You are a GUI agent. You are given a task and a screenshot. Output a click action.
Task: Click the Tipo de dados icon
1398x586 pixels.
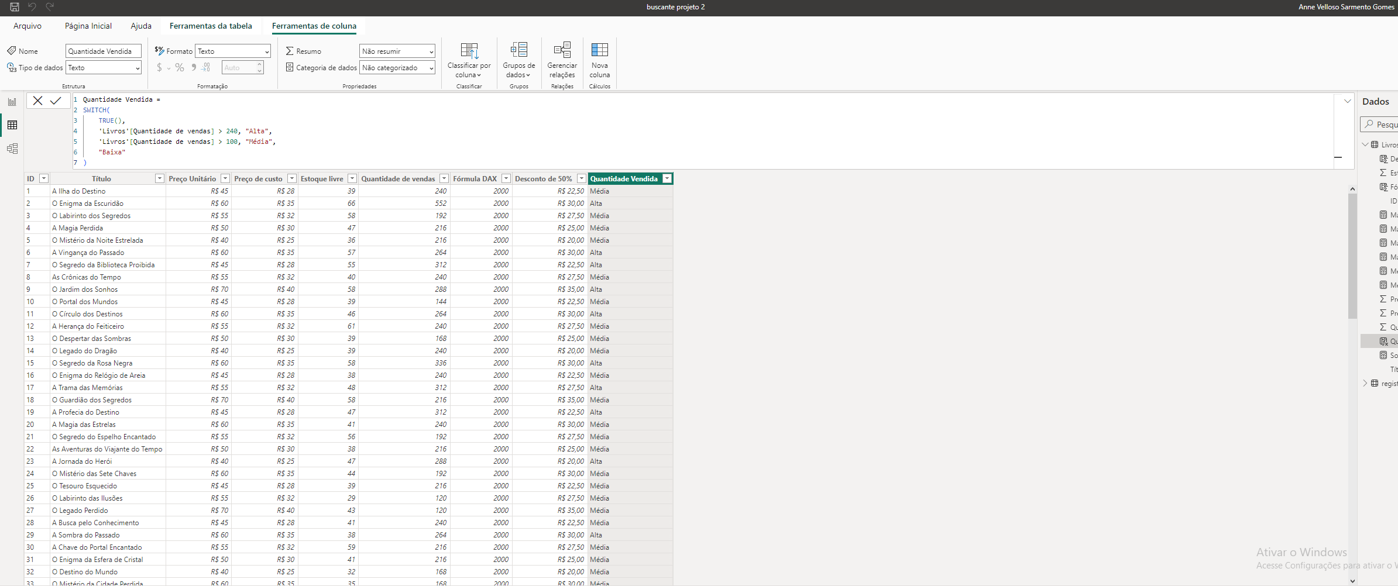click(x=12, y=68)
